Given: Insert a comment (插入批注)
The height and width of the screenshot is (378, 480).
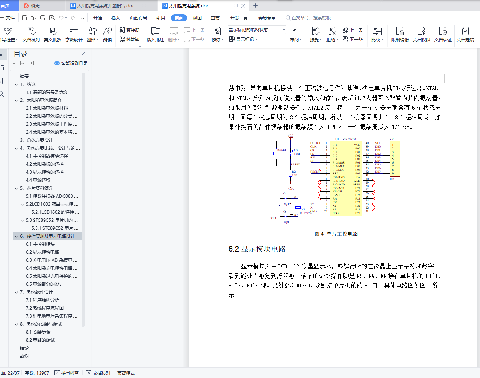Looking at the screenshot, I should (155, 35).
